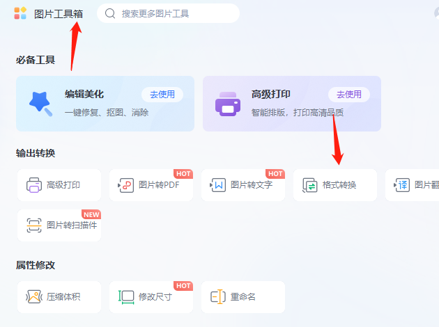Click the 图片转文字 icon
Image resolution: width=439 pixels, height=327 pixels.
[218, 185]
